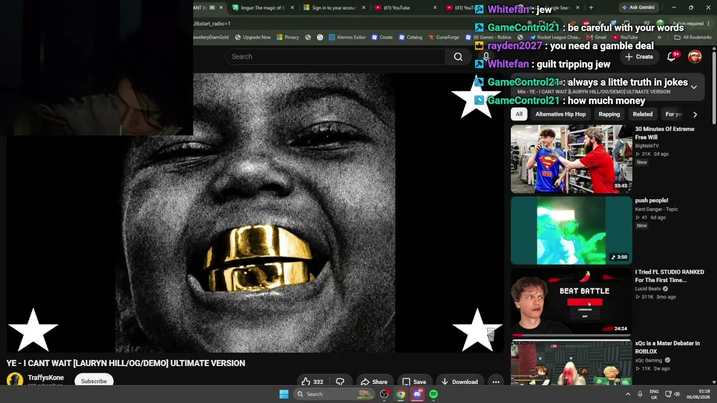Open the Rocket League bookmark

pyautogui.click(x=555, y=38)
